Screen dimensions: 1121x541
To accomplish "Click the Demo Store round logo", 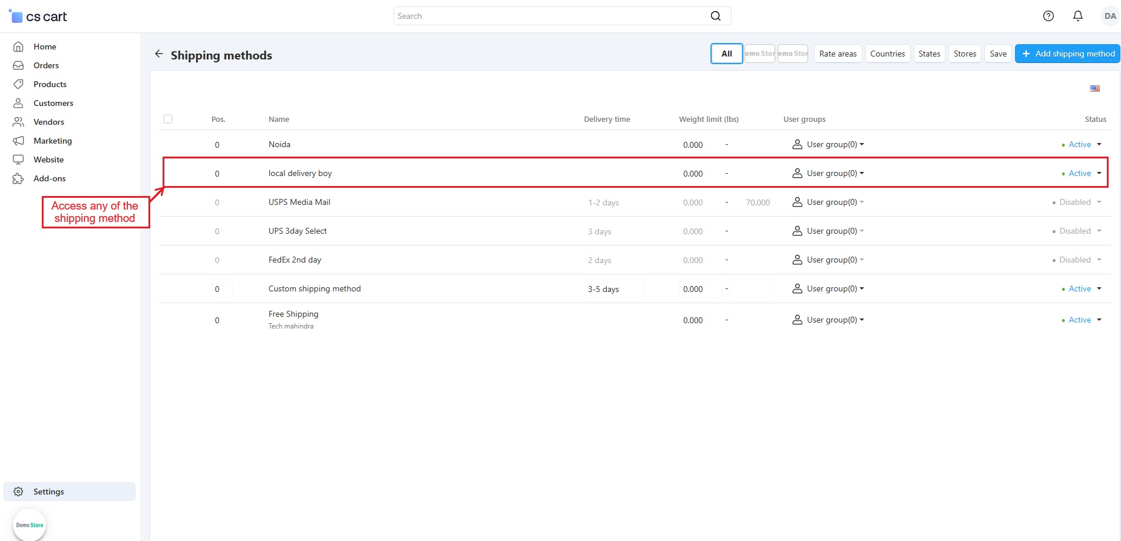I will pos(29,525).
